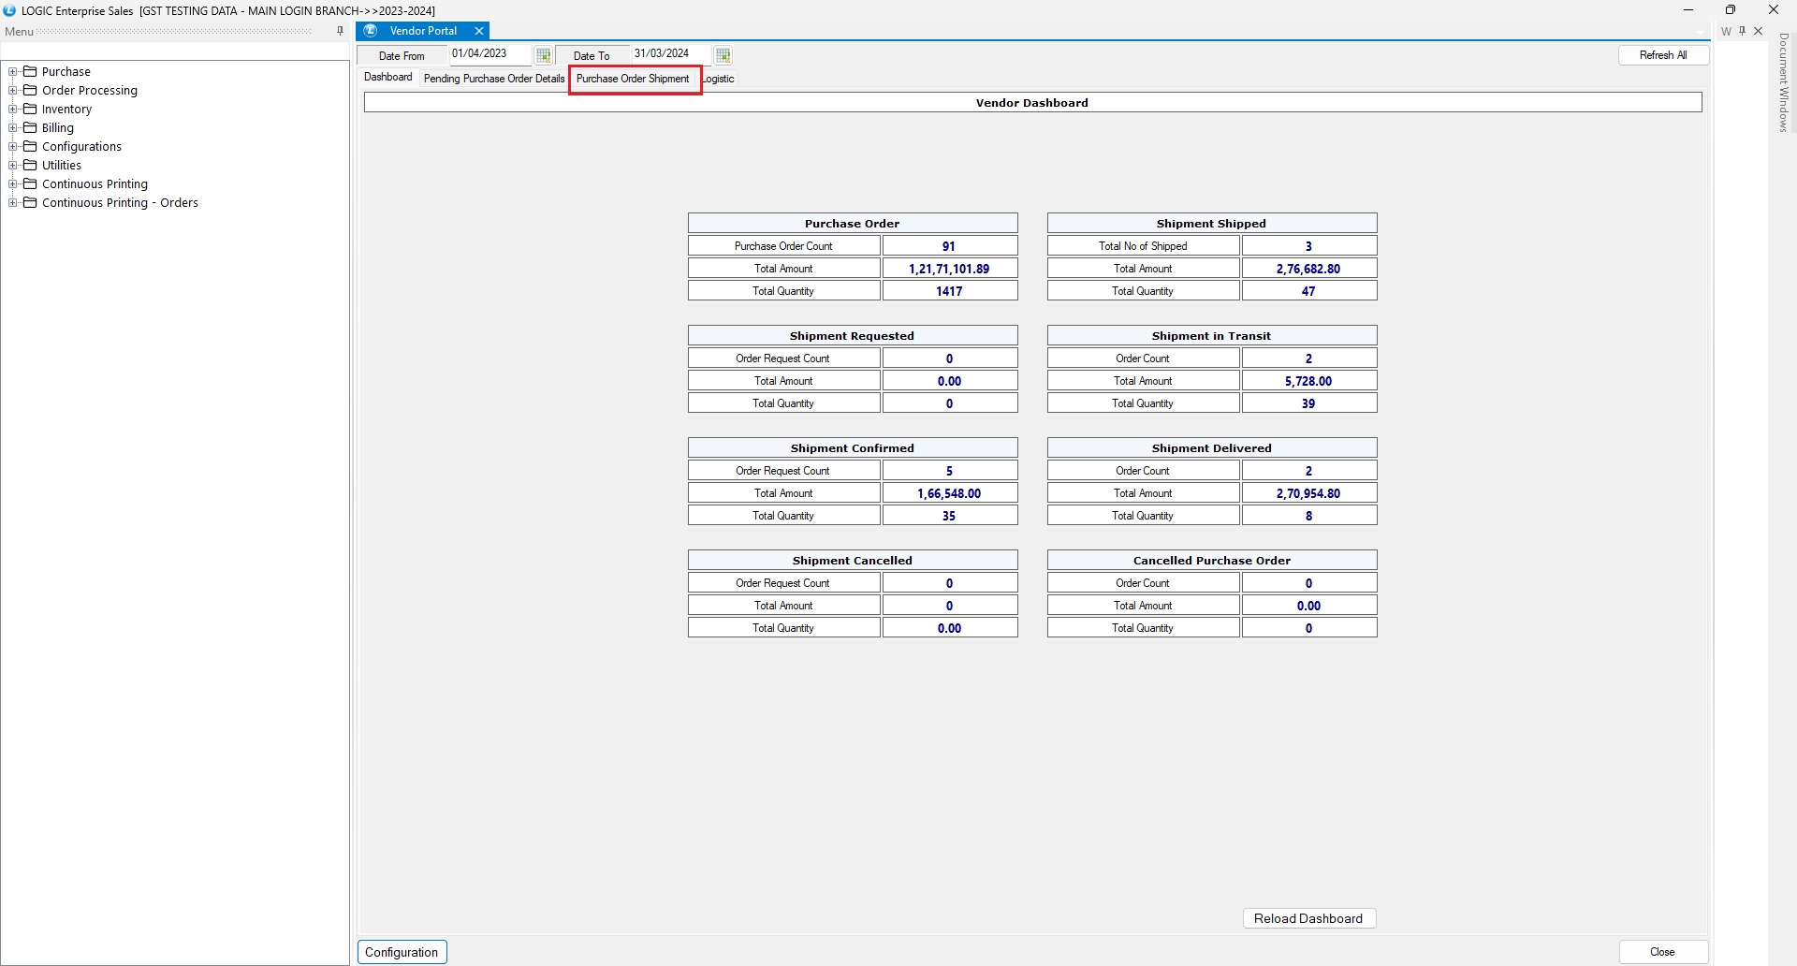Expand the Configurations tree node

pos(13,146)
